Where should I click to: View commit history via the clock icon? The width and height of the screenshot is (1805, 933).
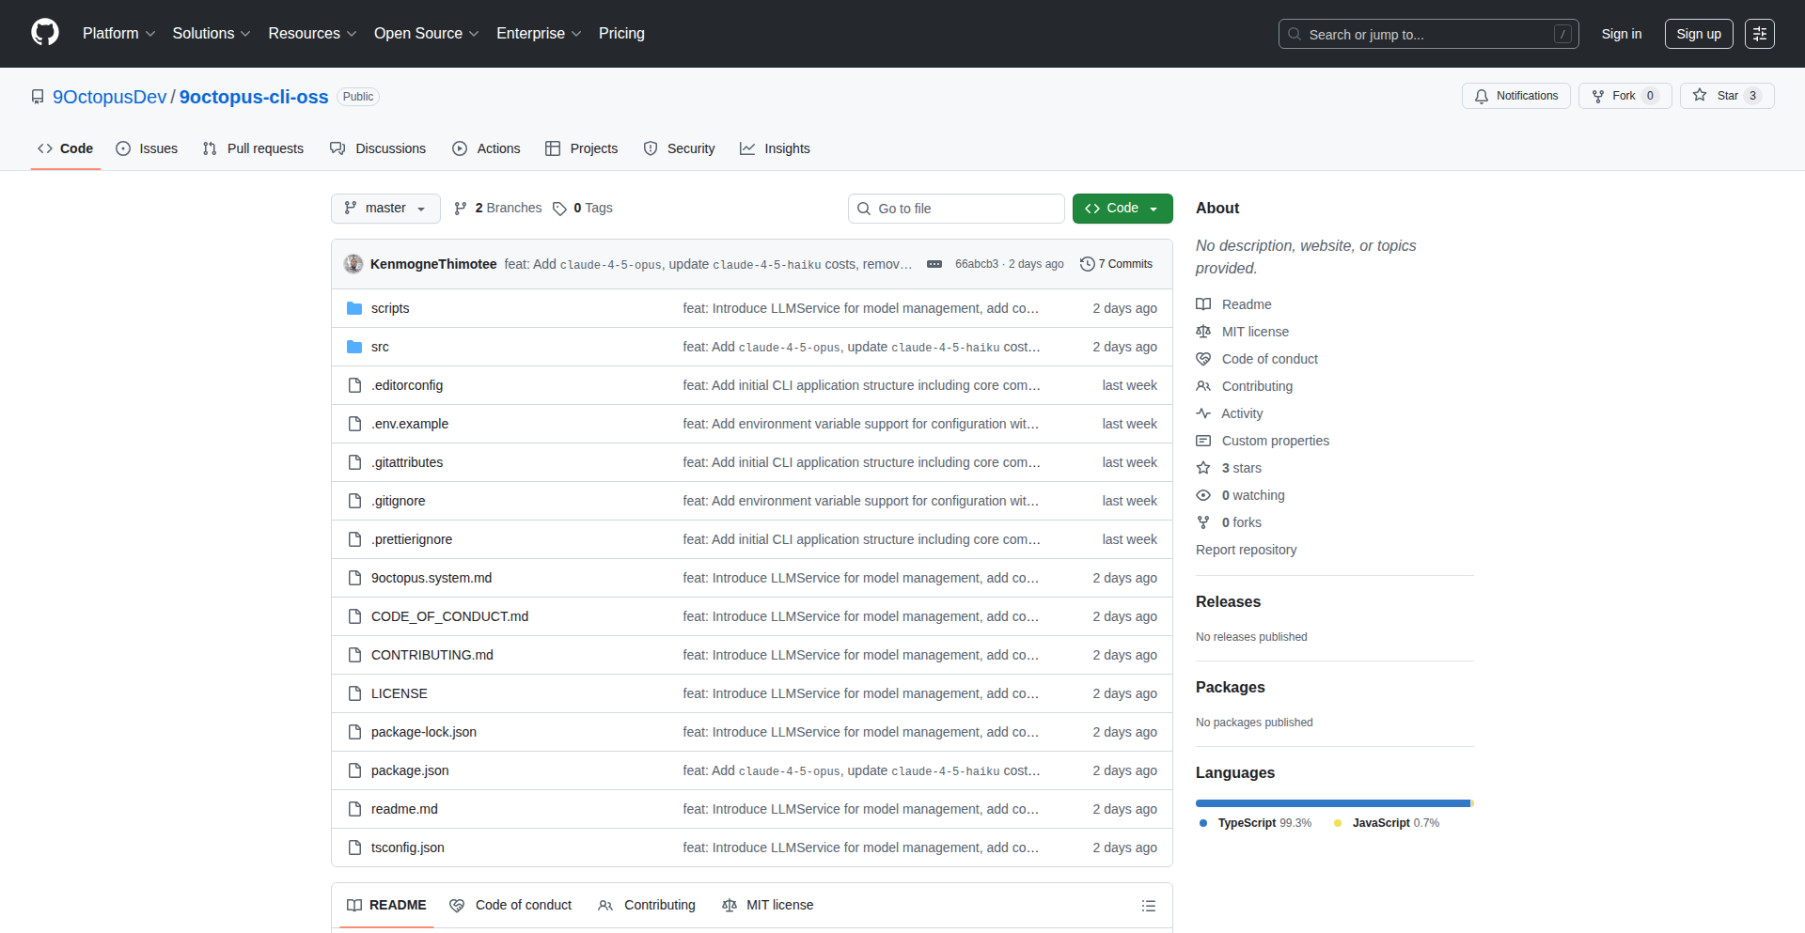click(x=1088, y=264)
